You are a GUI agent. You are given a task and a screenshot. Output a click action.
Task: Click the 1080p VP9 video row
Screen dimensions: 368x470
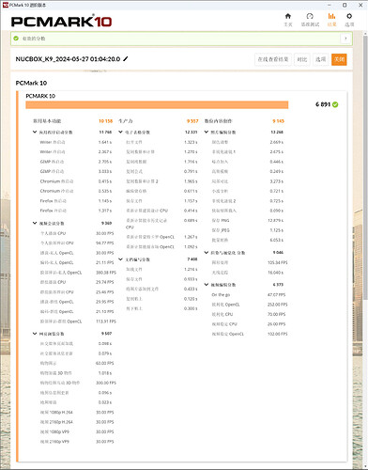[77, 431]
